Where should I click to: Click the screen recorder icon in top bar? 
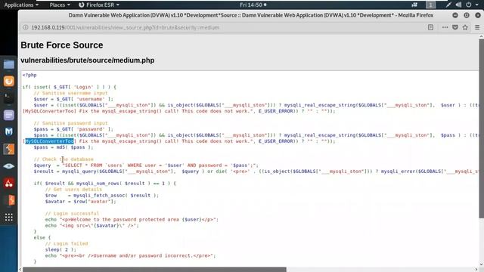click(414, 5)
